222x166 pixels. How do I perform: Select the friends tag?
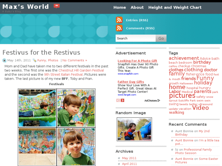coord(188,79)
